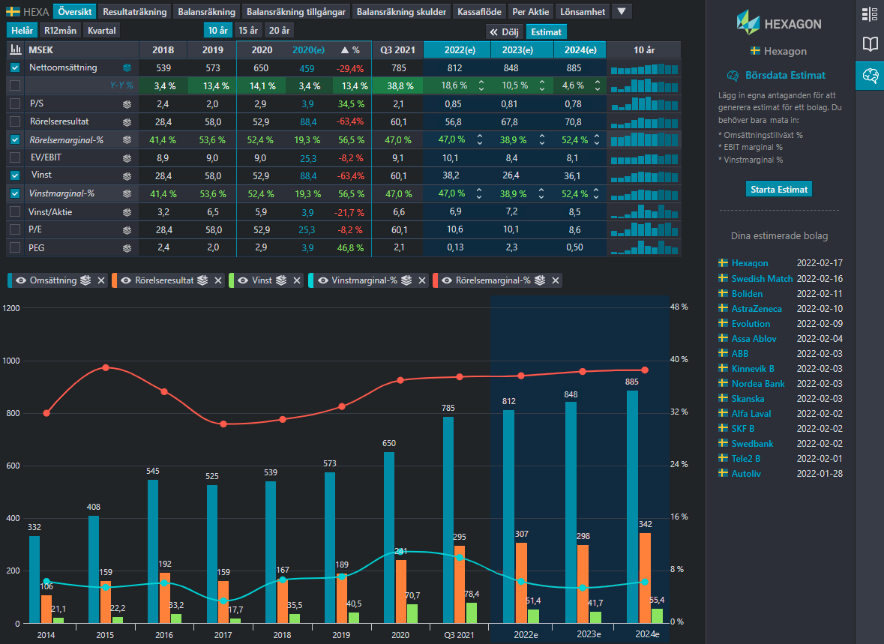Click layers icon on Rörelseresultat chart chip
Image resolution: width=884 pixels, height=644 pixels.
[x=202, y=280]
